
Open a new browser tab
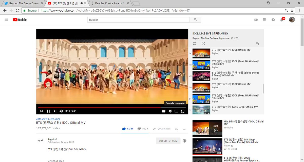pyautogui.click(x=136, y=3)
